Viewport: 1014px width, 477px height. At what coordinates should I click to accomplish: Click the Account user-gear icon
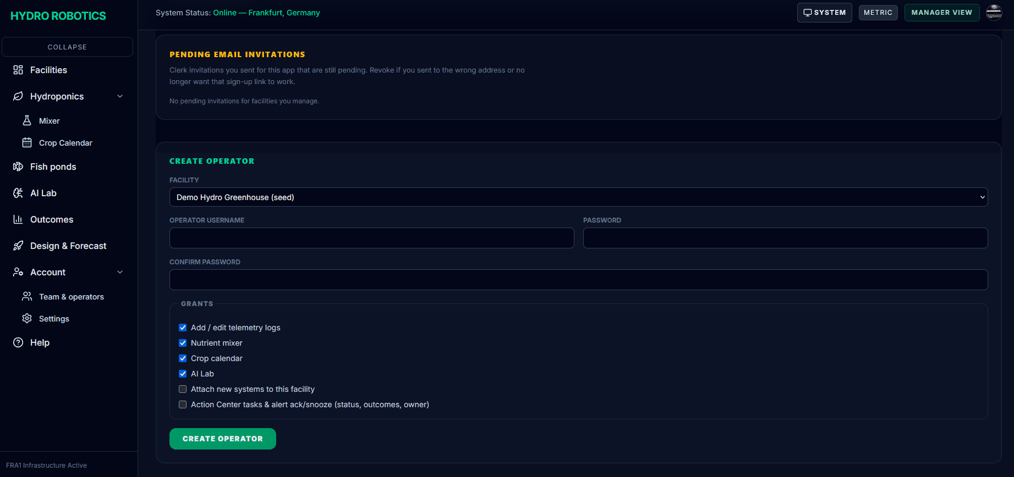tap(18, 272)
